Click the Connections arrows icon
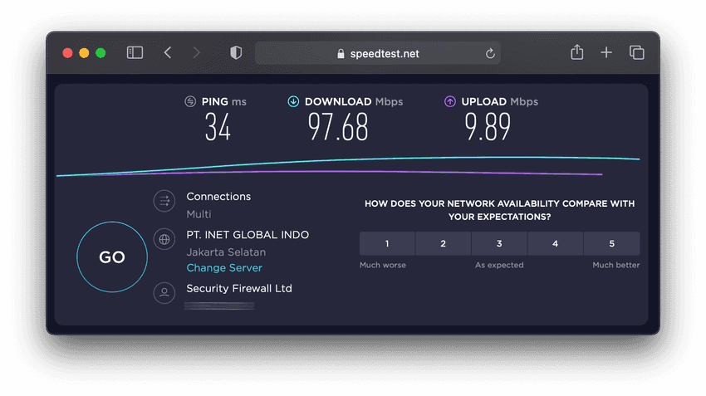The width and height of the screenshot is (706, 396). point(164,200)
